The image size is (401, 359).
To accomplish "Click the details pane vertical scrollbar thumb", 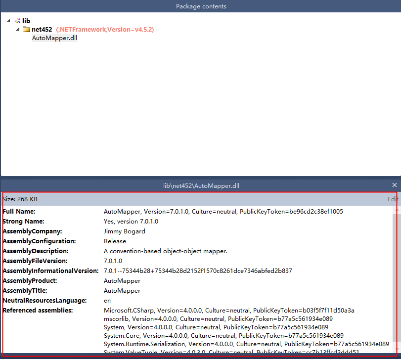I will pyautogui.click(x=397, y=277).
